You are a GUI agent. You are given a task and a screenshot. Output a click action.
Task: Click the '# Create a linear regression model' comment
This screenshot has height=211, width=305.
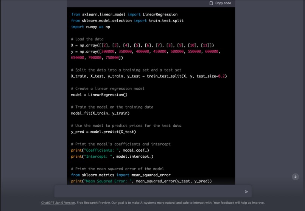pyautogui.click(x=107, y=88)
